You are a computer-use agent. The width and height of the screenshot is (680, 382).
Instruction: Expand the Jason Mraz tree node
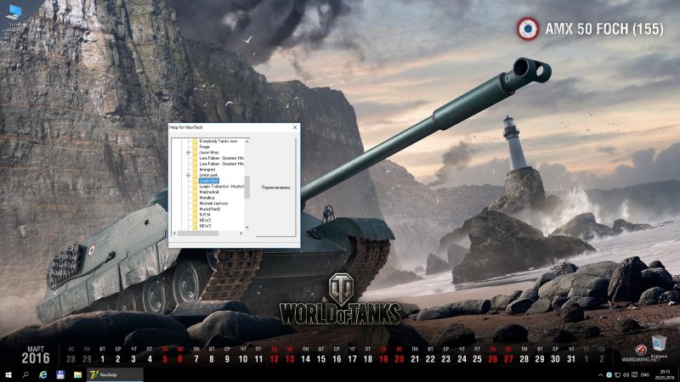coord(188,153)
